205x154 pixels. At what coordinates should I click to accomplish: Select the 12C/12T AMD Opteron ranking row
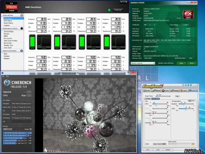pyautogui.click(x=17, y=138)
